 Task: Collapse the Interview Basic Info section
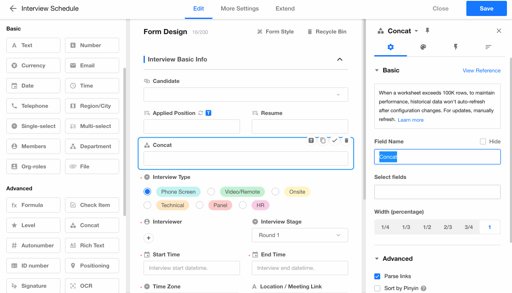(x=340, y=59)
